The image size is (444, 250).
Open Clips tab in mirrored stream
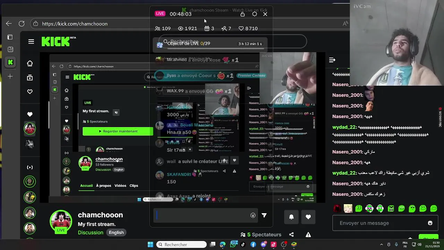(x=134, y=186)
